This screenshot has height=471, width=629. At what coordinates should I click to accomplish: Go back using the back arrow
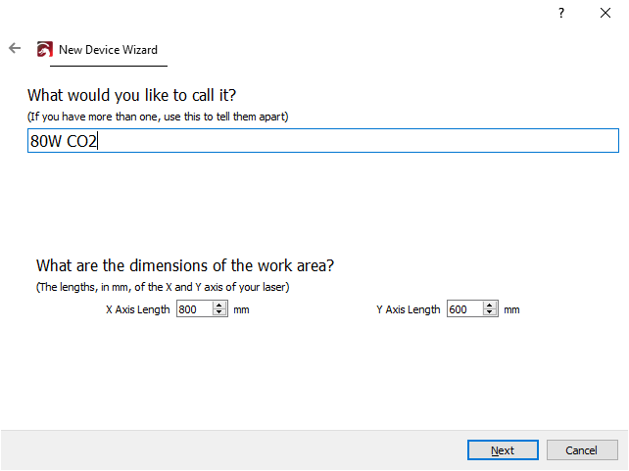coord(15,48)
